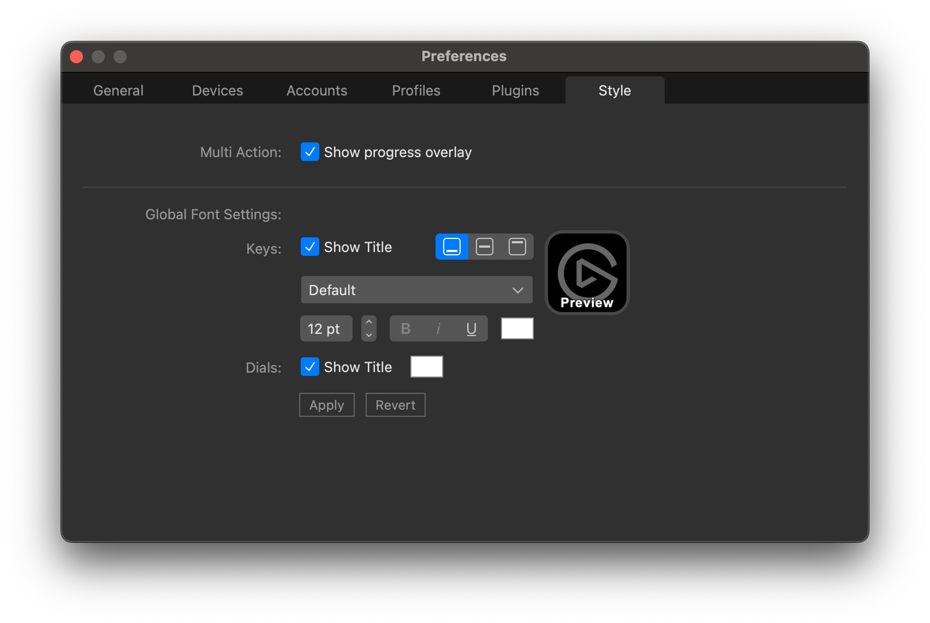The width and height of the screenshot is (930, 623).
Task: Uncheck Show Title for Keys
Action: [x=310, y=247]
